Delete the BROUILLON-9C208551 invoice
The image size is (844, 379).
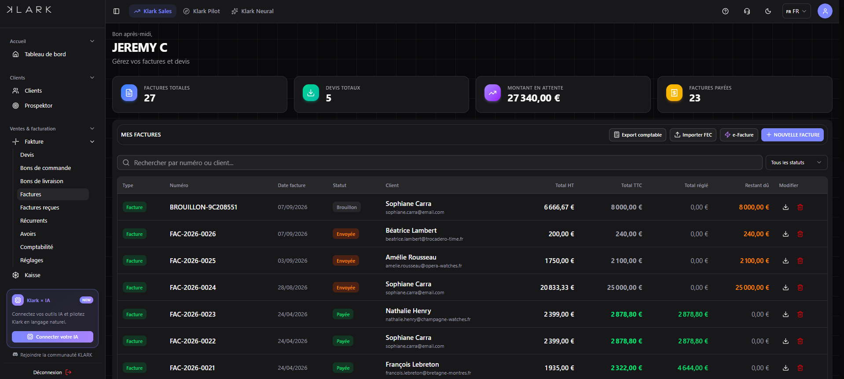(x=800, y=207)
